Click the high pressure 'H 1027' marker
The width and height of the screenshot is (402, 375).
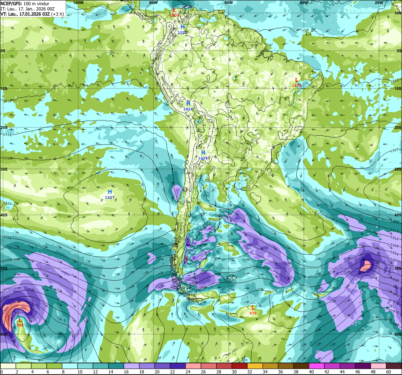(x=110, y=194)
